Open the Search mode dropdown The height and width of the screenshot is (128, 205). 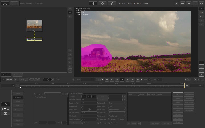tap(117, 110)
